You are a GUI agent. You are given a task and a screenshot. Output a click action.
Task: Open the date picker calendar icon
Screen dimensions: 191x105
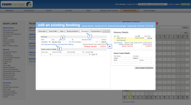pos(49,42)
